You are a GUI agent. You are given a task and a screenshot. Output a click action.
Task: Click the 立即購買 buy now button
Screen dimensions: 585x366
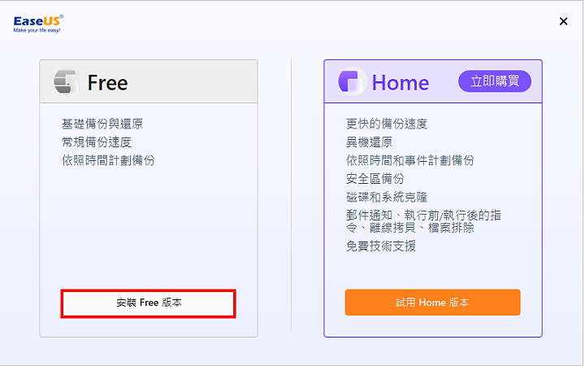495,81
